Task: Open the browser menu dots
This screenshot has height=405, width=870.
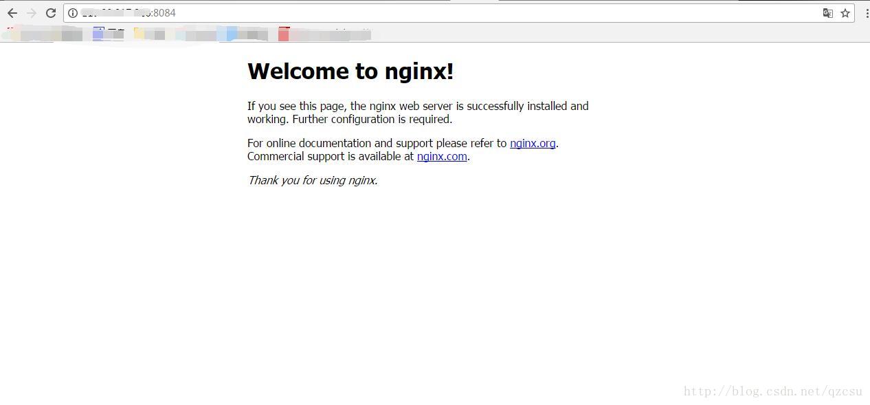Action: pos(867,13)
